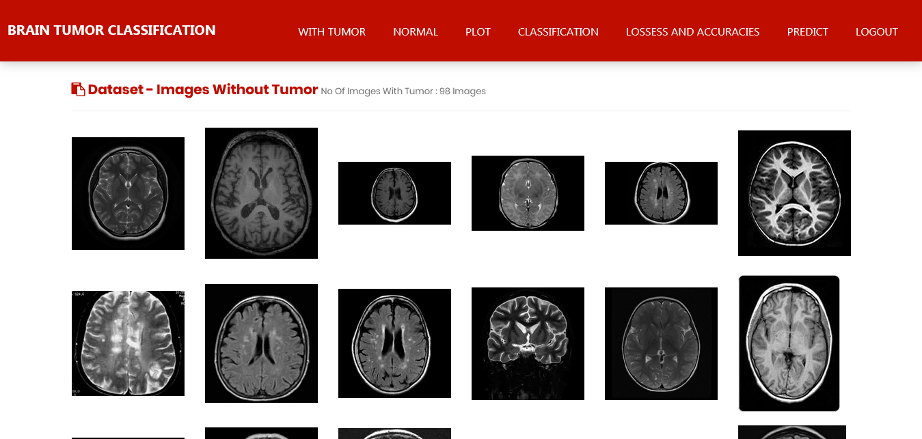Go to the NORMAL images page
922x439 pixels.
[x=416, y=31]
